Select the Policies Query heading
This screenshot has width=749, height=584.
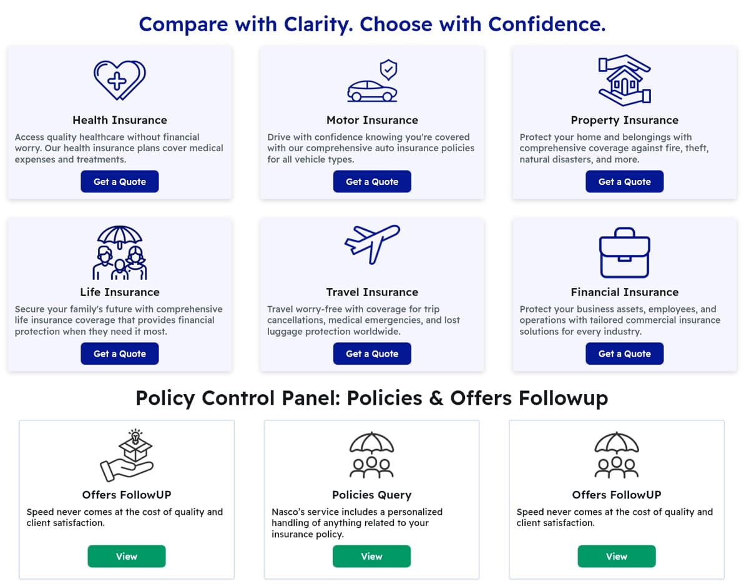(x=371, y=495)
